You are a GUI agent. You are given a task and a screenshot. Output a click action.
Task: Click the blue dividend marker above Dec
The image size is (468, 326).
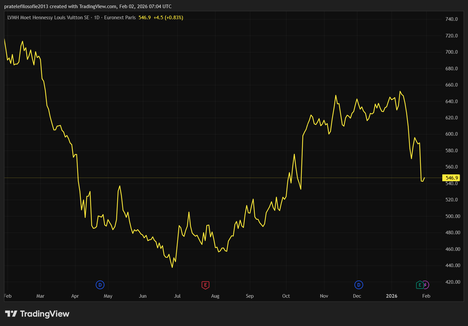click(x=359, y=285)
